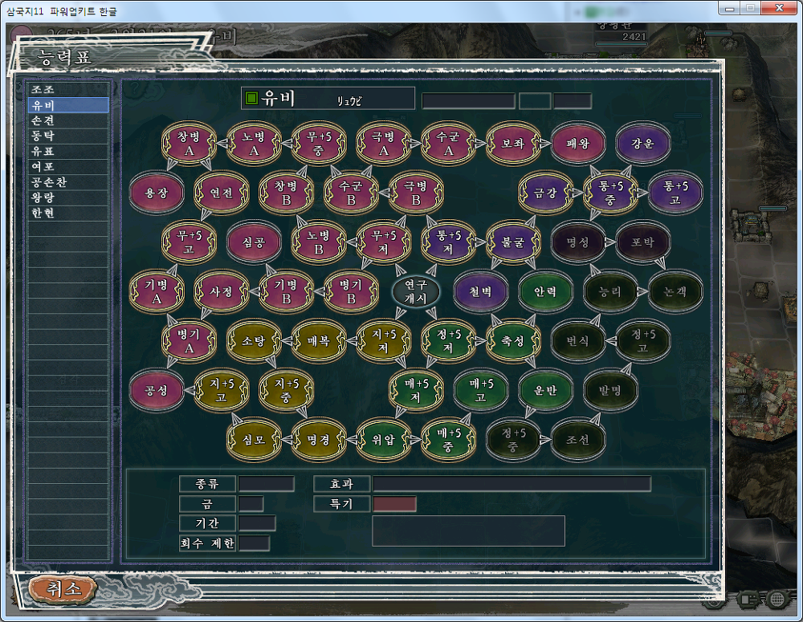Click the 조선 skill node
The width and height of the screenshot is (803, 622).
click(x=577, y=438)
